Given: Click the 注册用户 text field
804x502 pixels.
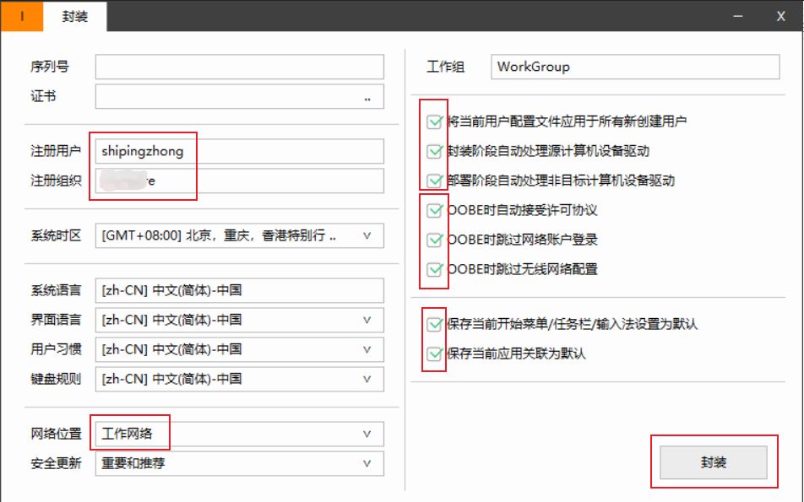Looking at the screenshot, I should (x=239, y=152).
